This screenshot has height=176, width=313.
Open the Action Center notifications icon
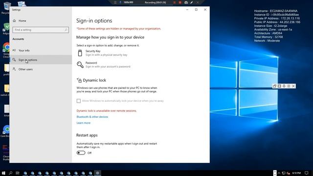point(307,173)
